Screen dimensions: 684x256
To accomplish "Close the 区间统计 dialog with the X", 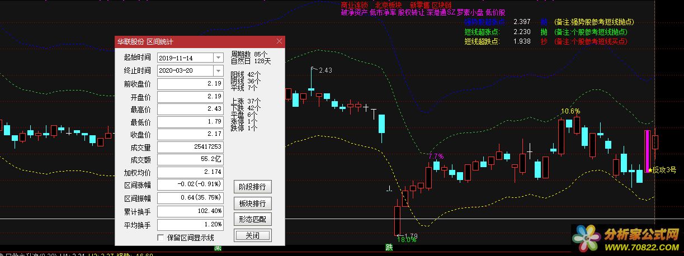I will pos(279,41).
